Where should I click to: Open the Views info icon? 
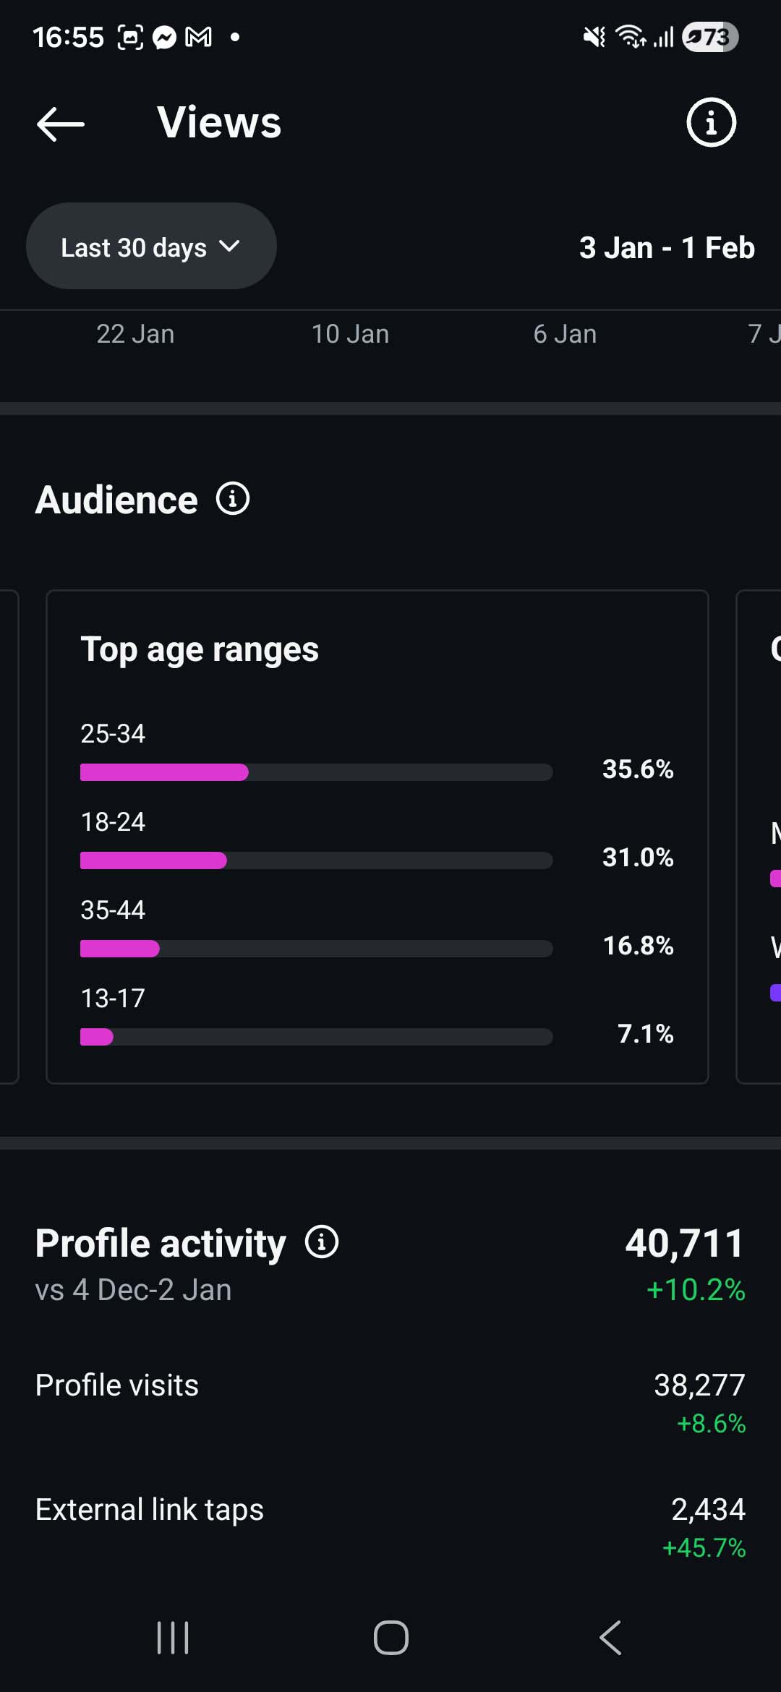pos(711,122)
